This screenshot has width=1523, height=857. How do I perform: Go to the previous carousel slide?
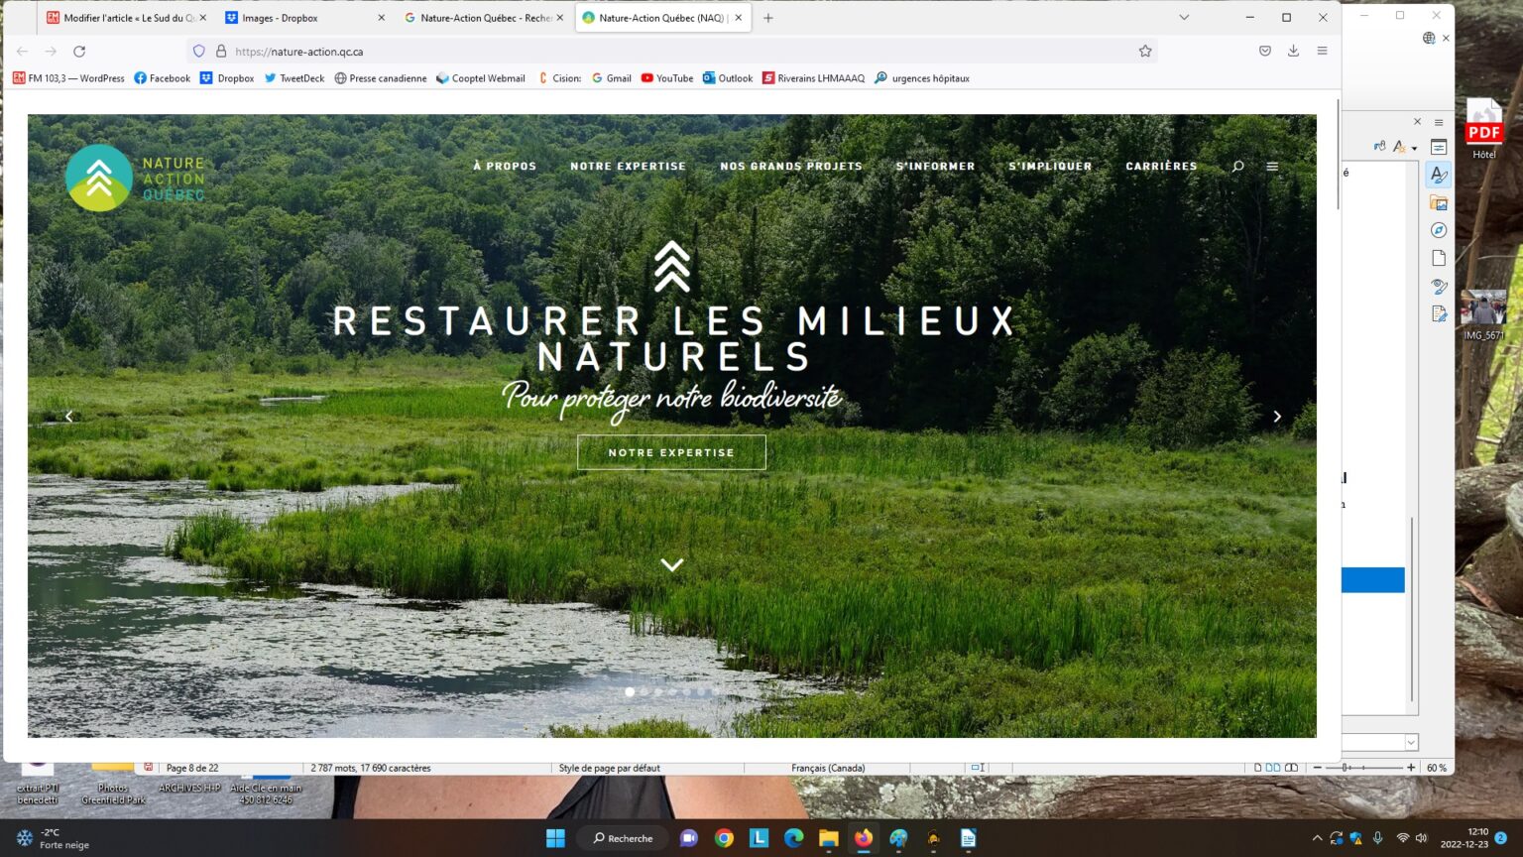(x=68, y=417)
